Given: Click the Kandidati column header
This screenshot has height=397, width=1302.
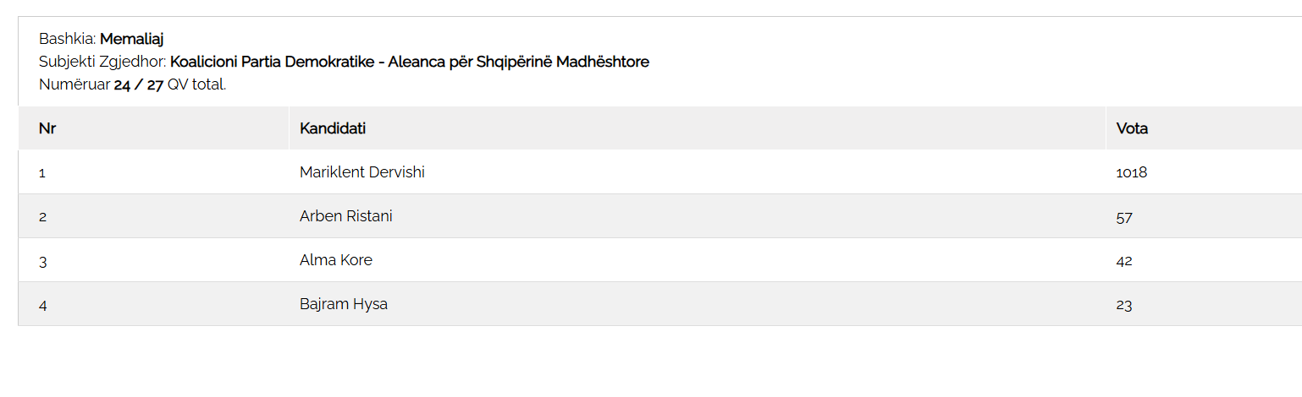Looking at the screenshot, I should click(333, 128).
